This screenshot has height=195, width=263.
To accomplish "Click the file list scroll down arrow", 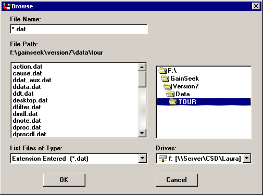I will [142, 133].
